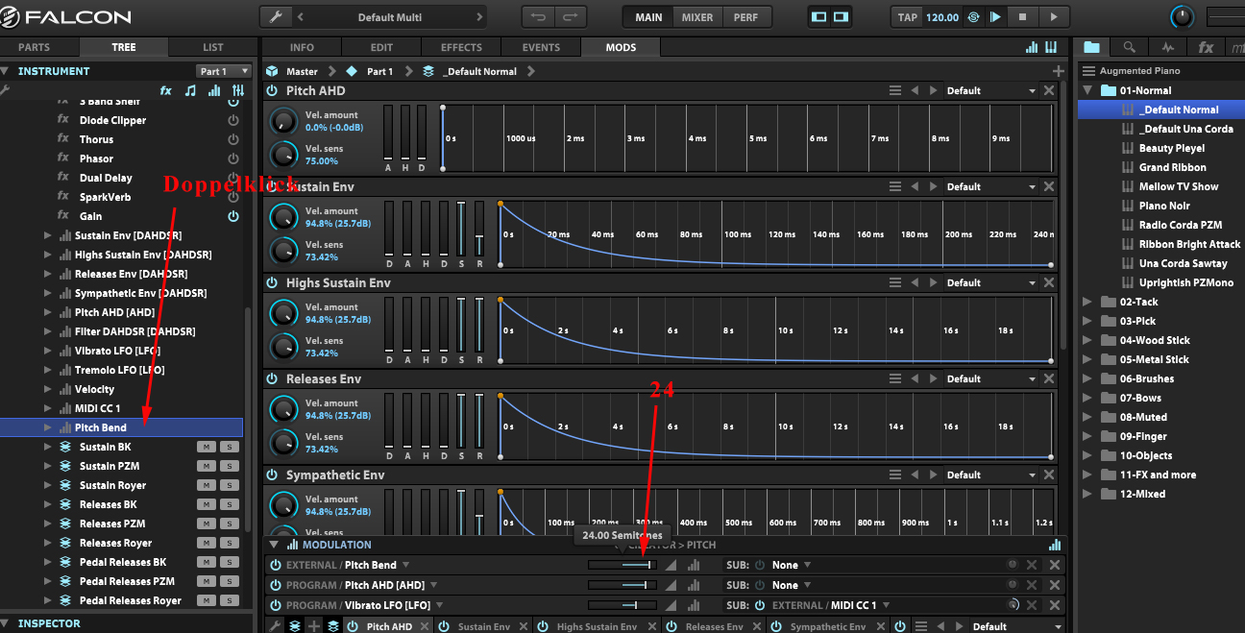The width and height of the screenshot is (1245, 633).
Task: Toggle power for Highs Sustain Env
Action: 273,282
